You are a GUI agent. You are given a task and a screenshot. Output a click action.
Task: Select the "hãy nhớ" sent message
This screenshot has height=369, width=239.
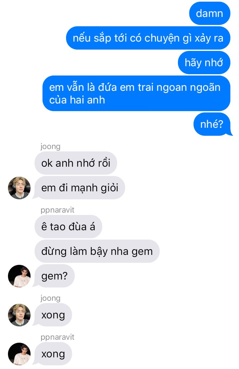point(204,63)
